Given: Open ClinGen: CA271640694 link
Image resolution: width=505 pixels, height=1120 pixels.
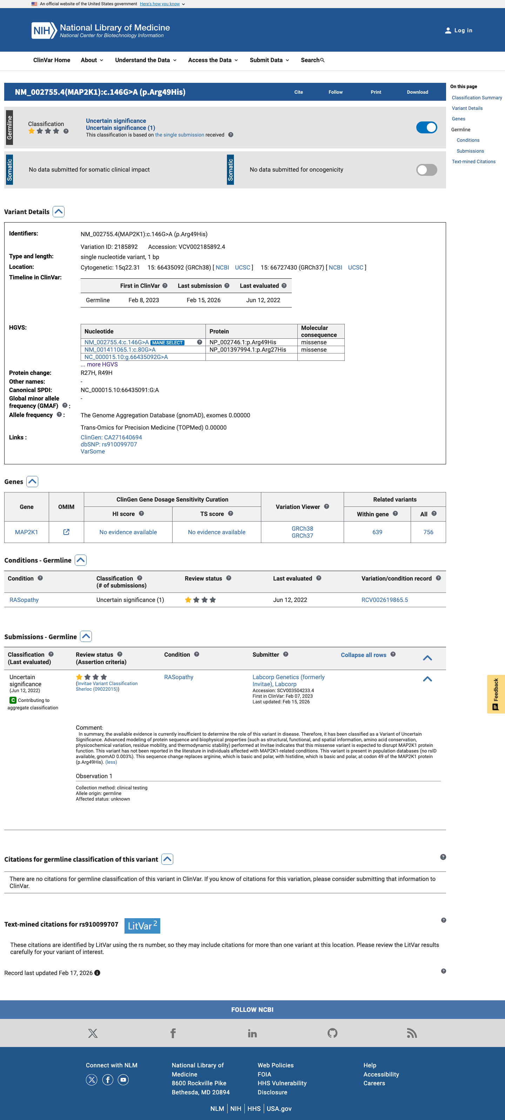Looking at the screenshot, I should (111, 437).
